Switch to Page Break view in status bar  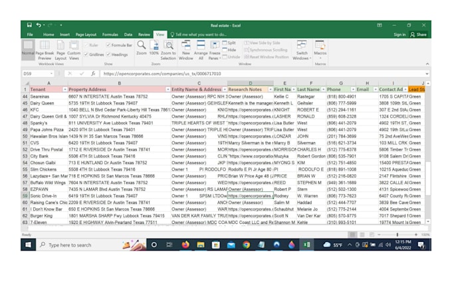click(372, 235)
